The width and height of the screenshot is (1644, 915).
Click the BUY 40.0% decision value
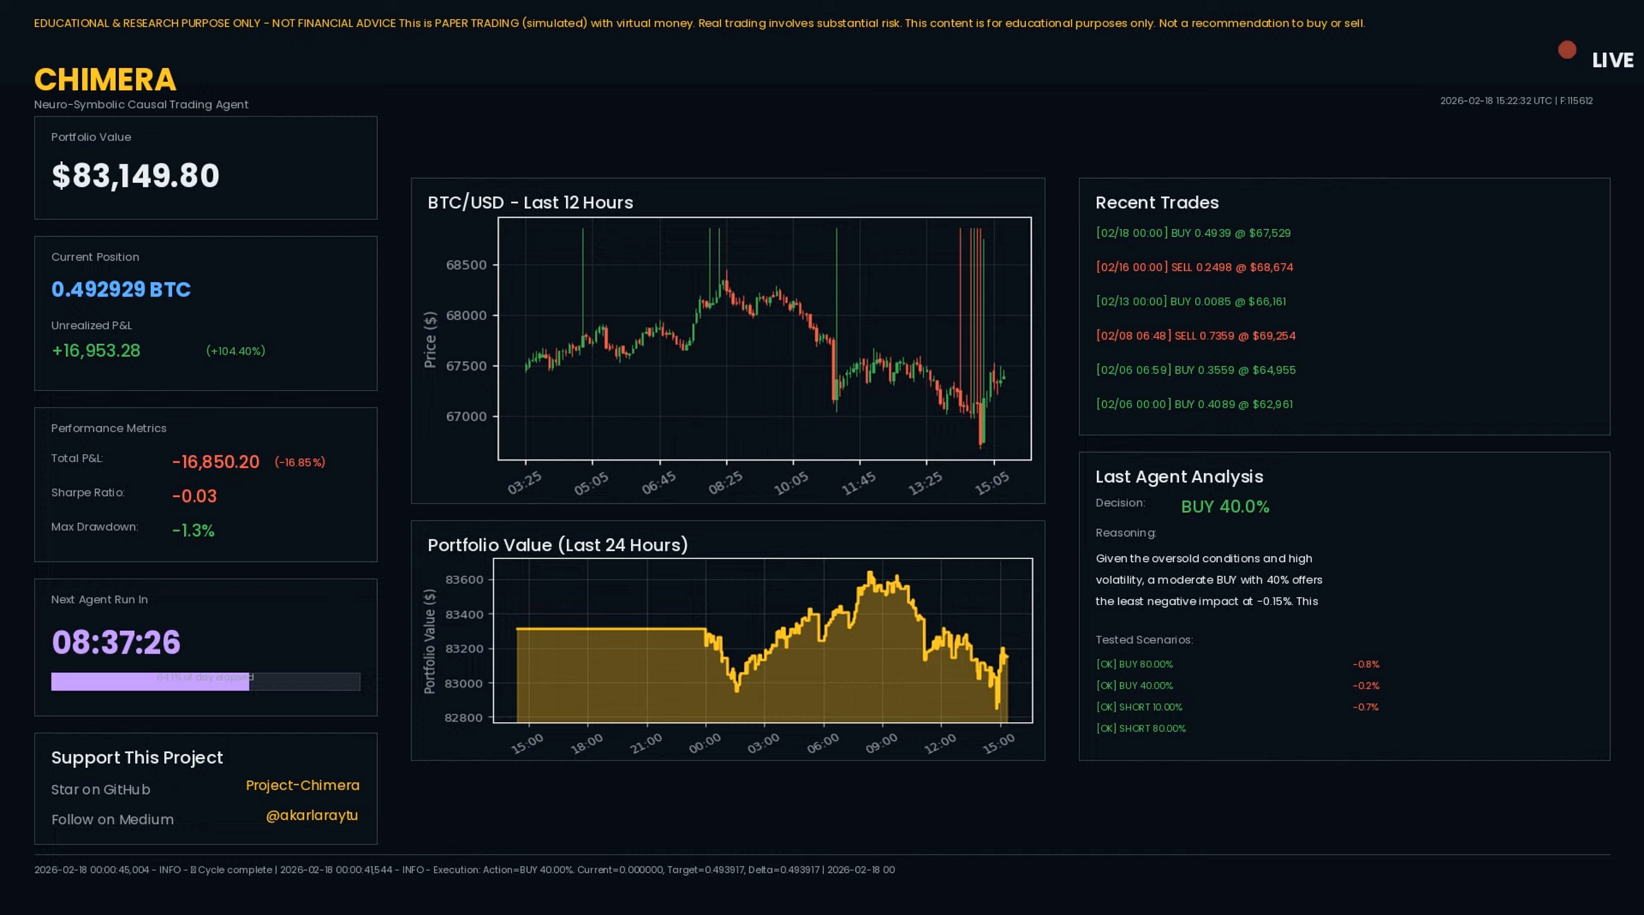[1225, 507]
